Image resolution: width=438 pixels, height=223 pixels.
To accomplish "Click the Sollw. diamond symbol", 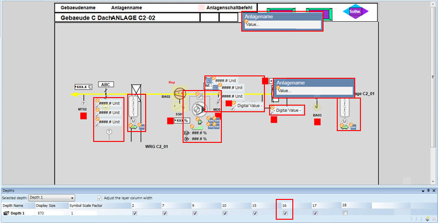I will click(x=355, y=12).
